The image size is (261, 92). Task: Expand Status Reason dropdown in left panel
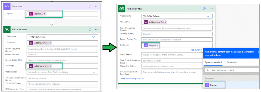pyautogui.click(x=94, y=72)
